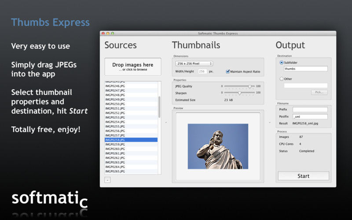
Task: Close the Softmatic Thumbs Express window
Action: 103,33
